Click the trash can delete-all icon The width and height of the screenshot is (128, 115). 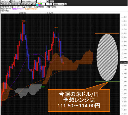[31, 4]
